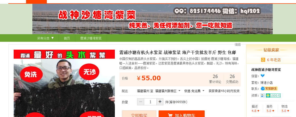296x117 pixels.
Task: Click the blue diamond seller credit icon
Action: tap(263, 76)
